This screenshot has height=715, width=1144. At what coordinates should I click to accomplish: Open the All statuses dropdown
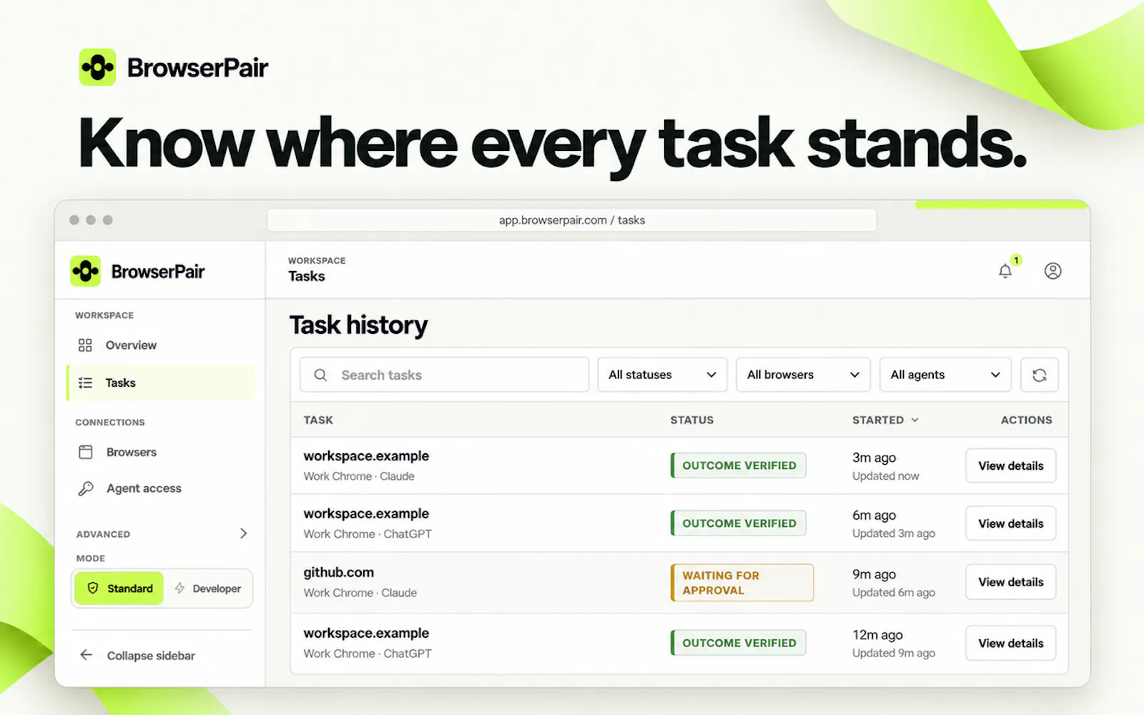tap(662, 375)
